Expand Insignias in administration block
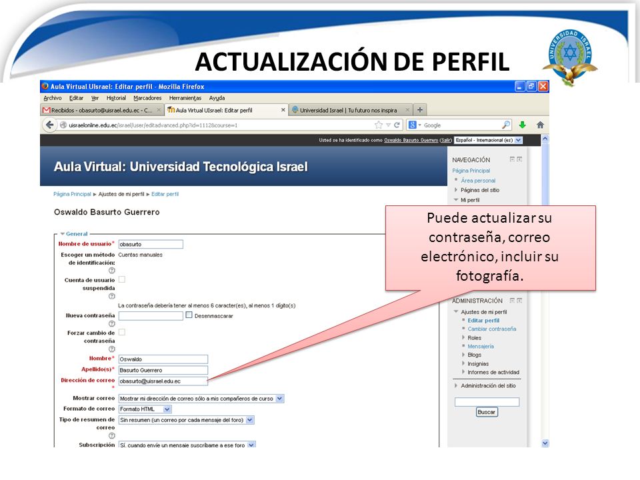The height and width of the screenshot is (480, 640). tap(463, 363)
